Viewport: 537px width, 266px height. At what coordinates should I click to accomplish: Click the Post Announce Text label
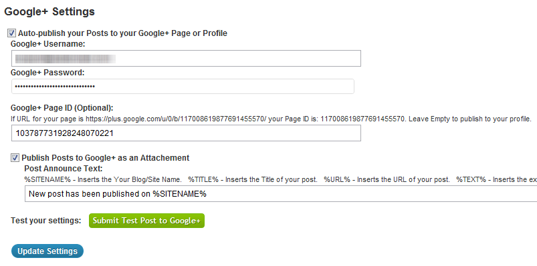[64, 169]
